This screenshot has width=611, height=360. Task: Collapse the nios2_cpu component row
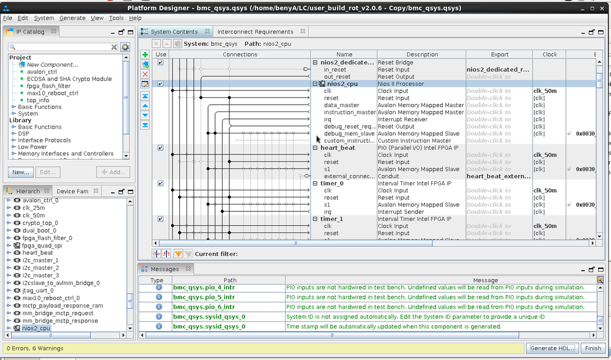click(315, 84)
